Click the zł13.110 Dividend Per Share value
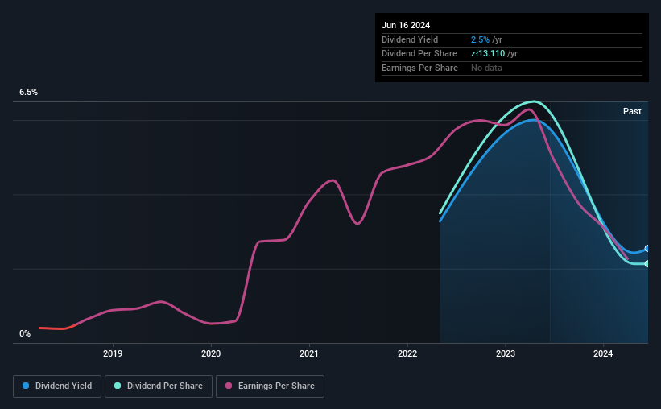This screenshot has width=661, height=409. tap(488, 54)
